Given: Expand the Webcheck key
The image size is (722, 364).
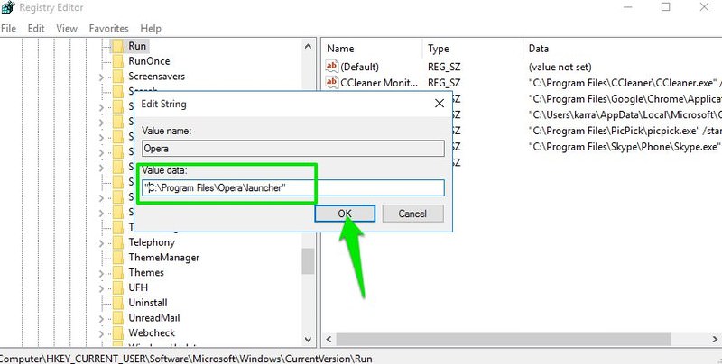Looking at the screenshot, I should coord(101,333).
